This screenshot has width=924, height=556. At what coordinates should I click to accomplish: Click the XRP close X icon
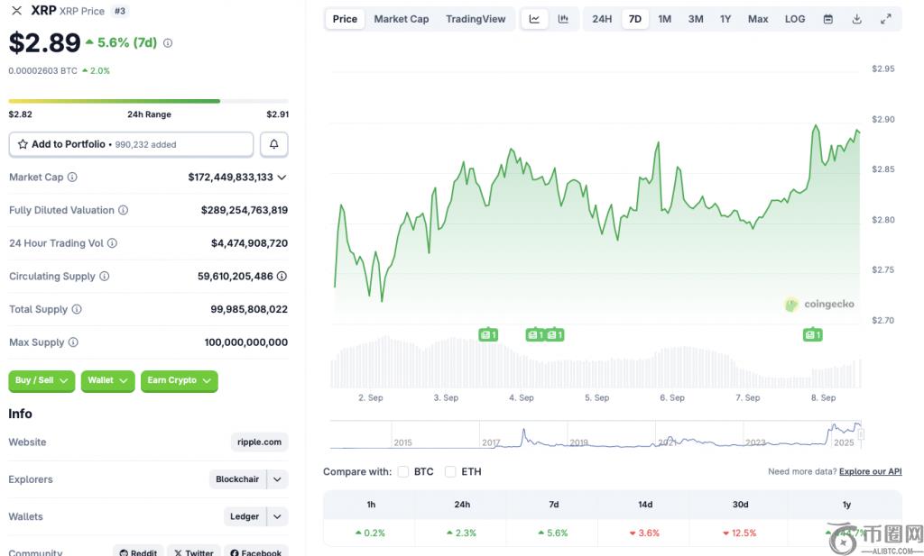16,11
